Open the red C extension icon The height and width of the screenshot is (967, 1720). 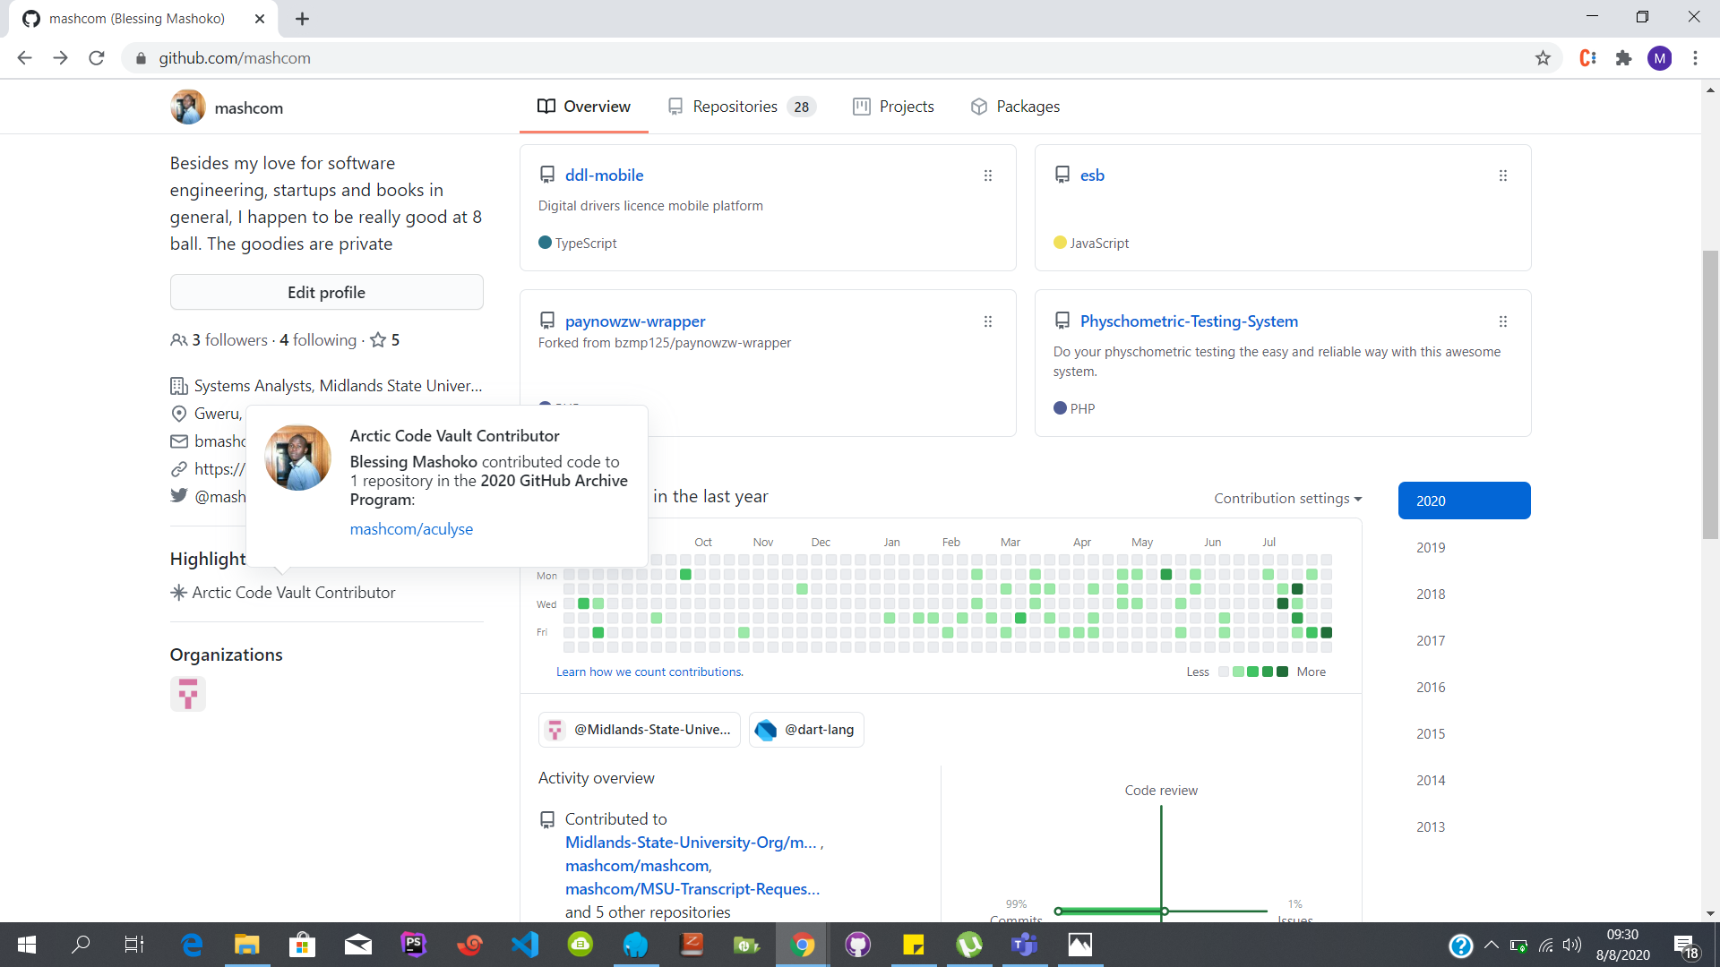point(1587,58)
